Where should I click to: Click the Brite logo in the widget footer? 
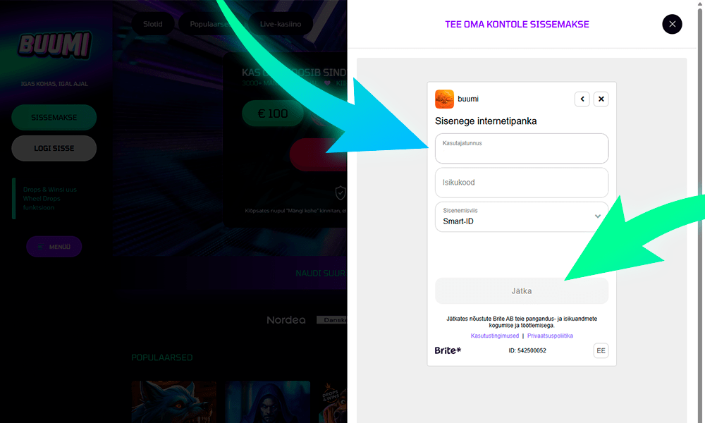(448, 350)
